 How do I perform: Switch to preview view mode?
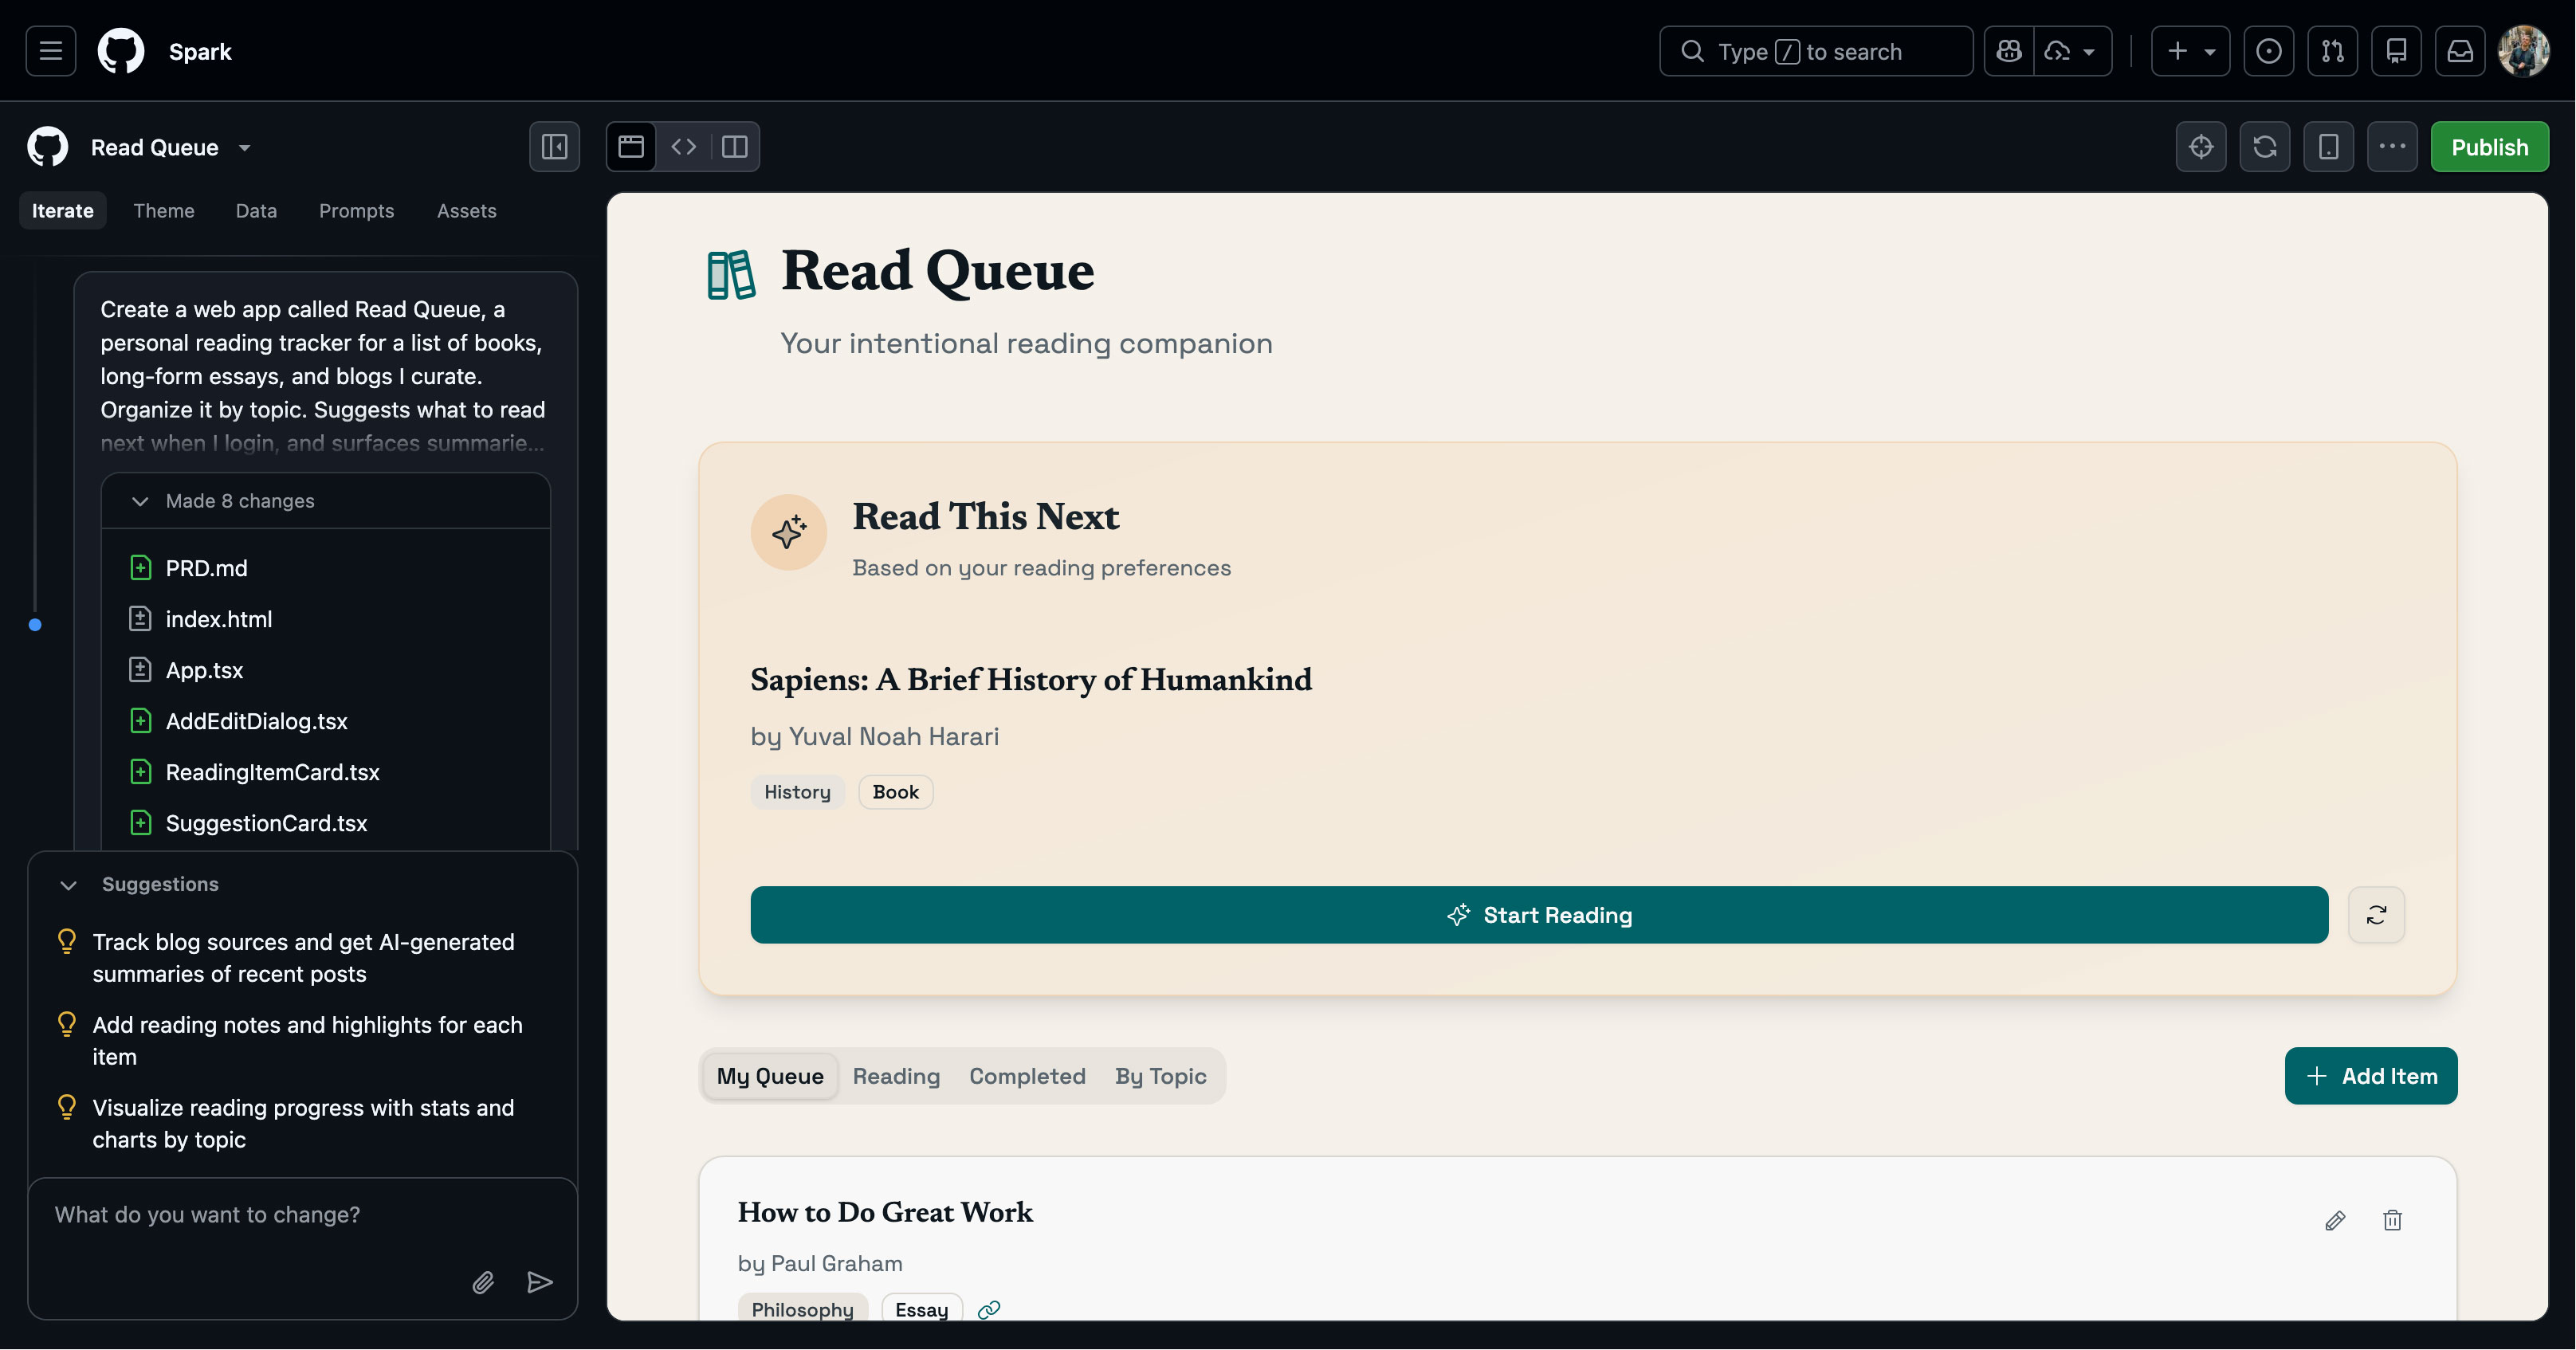631,147
